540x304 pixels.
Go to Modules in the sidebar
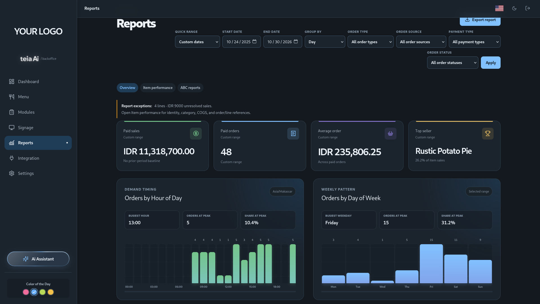[38, 112]
